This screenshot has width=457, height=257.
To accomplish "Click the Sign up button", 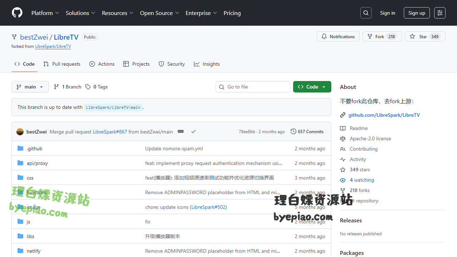I will (417, 13).
